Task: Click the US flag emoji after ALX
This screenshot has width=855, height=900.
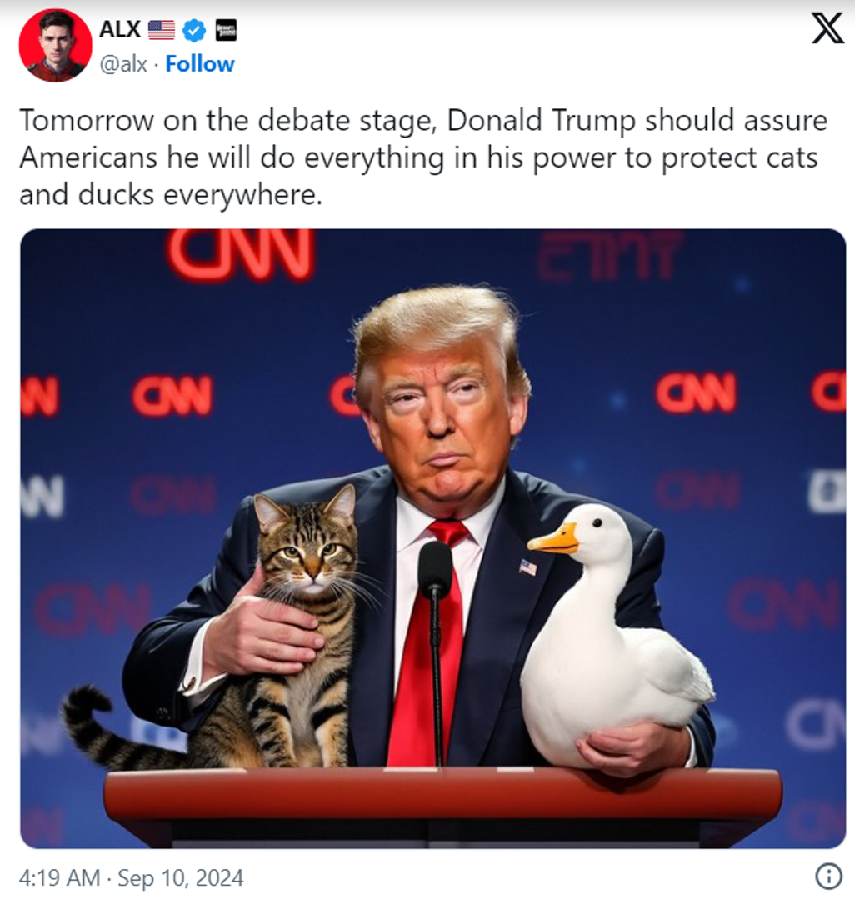Action: (161, 30)
